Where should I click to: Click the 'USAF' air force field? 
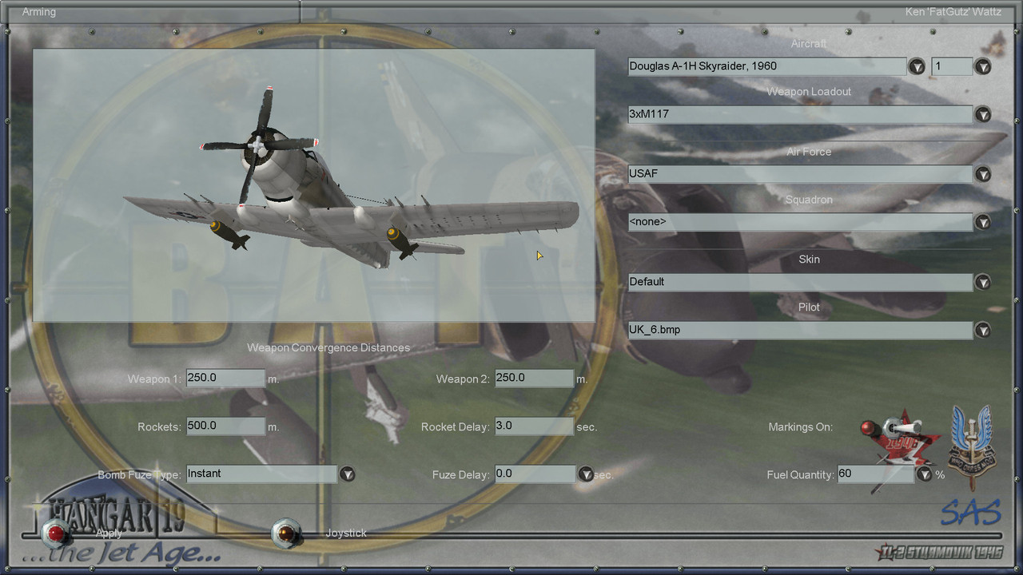tap(800, 174)
